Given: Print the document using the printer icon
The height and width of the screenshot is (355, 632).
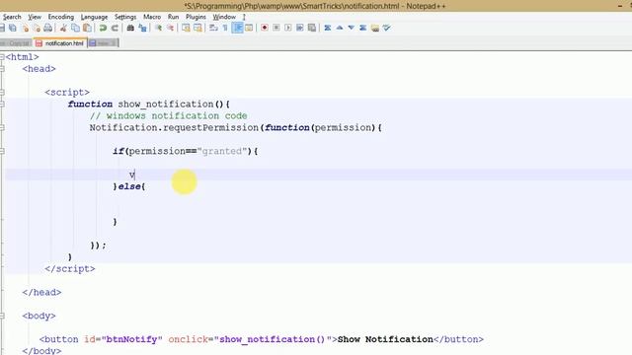Looking at the screenshot, I should 48,28.
